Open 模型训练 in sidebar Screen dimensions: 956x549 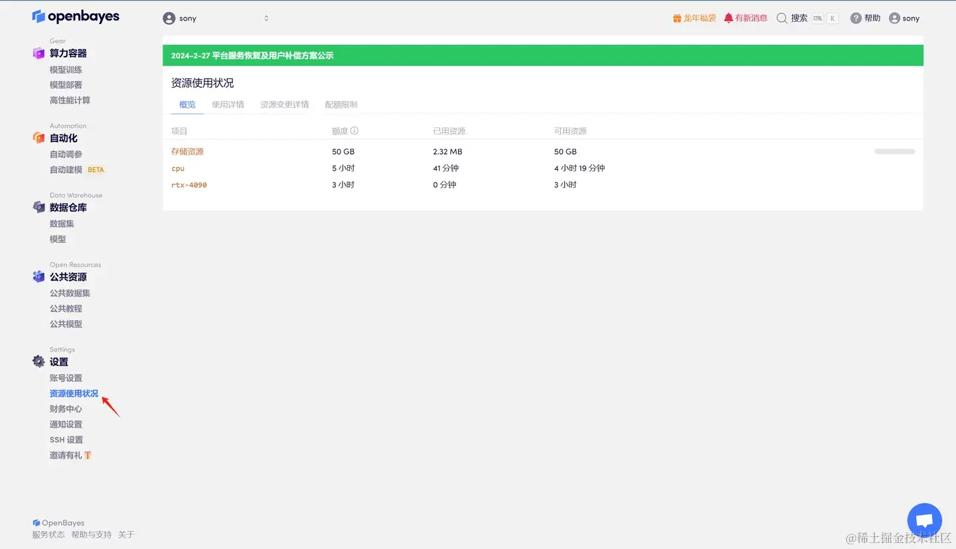66,70
